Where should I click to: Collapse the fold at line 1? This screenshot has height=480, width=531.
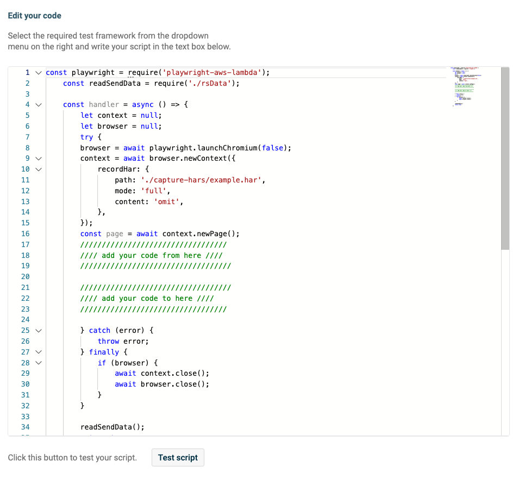point(38,72)
